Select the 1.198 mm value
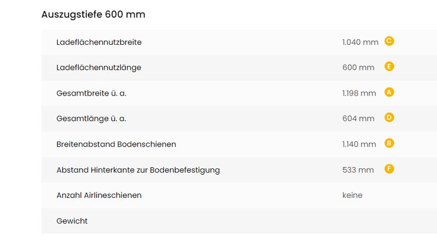Image resolution: width=437 pixels, height=247 pixels. pyautogui.click(x=359, y=93)
